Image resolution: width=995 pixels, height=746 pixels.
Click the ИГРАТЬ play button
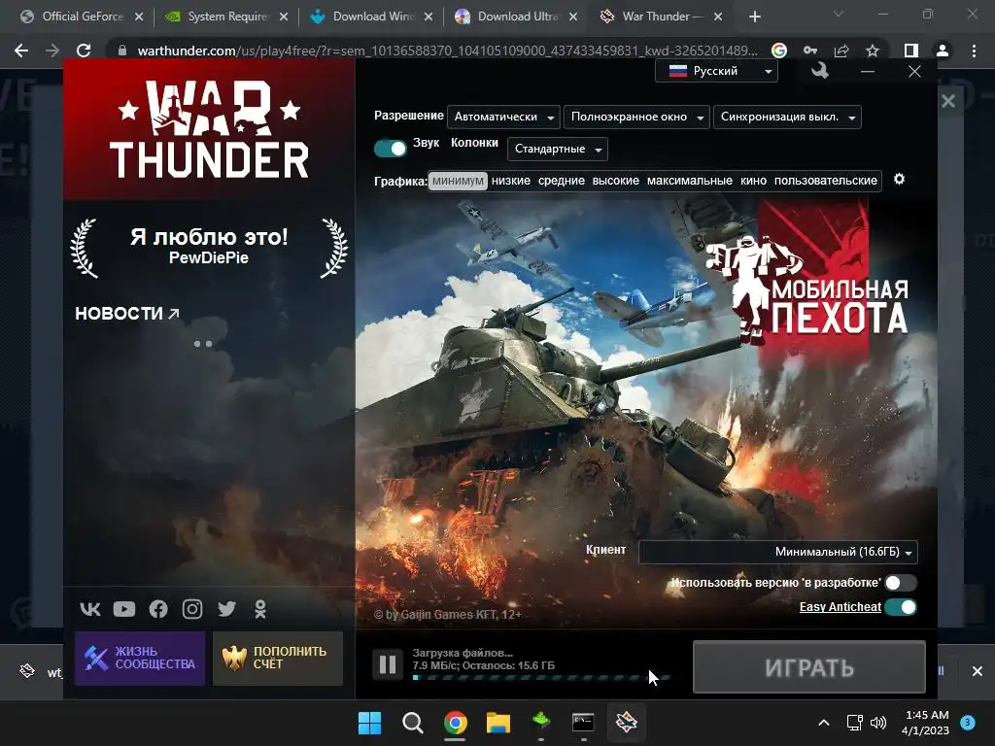point(809,666)
